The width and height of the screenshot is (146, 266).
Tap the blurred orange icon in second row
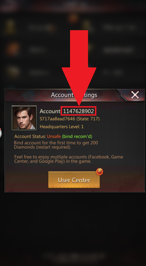13,50
